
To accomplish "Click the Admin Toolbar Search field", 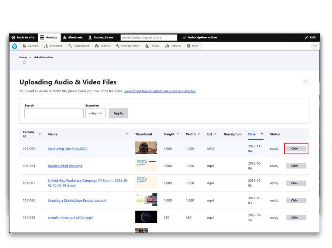I will pyautogui.click(x=149, y=38).
